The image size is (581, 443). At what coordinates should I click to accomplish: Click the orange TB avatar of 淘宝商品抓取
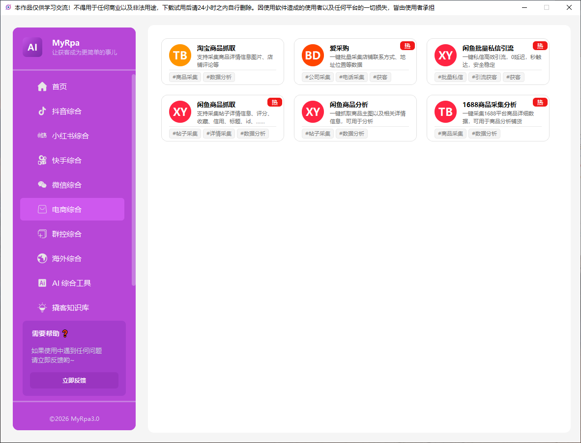click(180, 55)
